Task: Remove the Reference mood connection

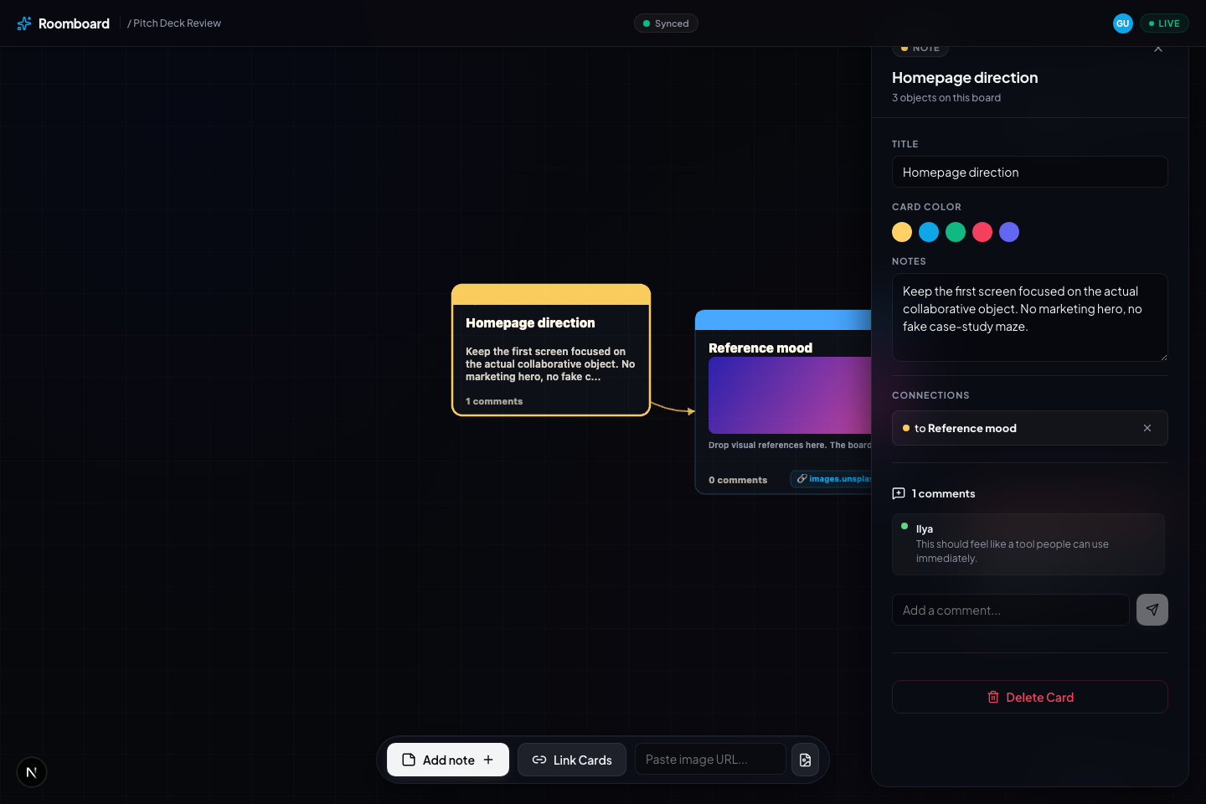Action: (x=1147, y=428)
